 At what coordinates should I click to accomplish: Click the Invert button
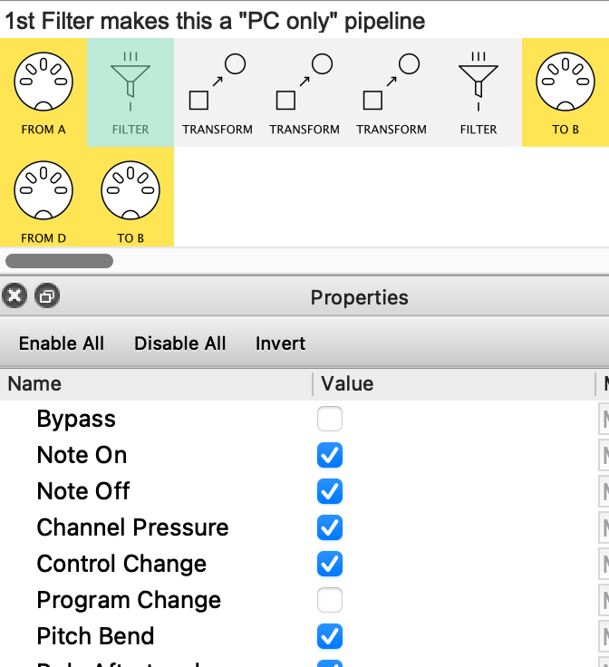pyautogui.click(x=280, y=343)
